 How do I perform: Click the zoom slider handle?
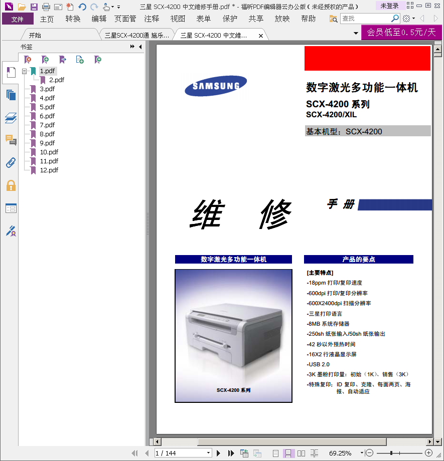click(391, 453)
